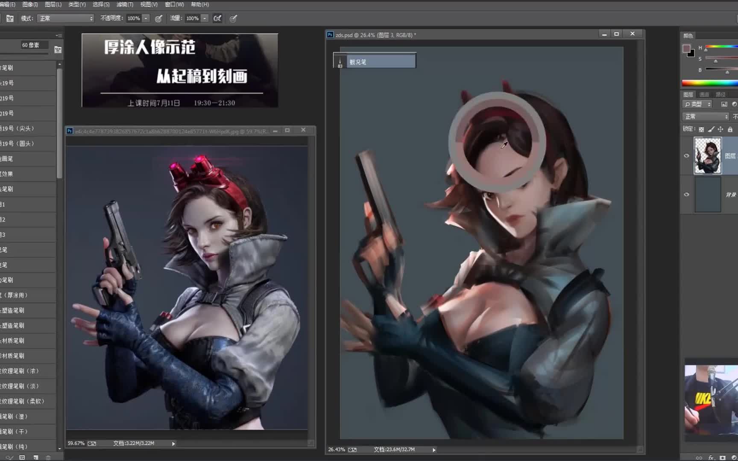This screenshot has height=461, width=738.
Task: Filter for pixel layers icon
Action: click(724, 104)
